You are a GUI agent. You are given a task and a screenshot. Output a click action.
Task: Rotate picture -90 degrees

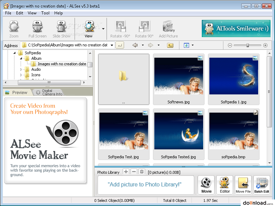coord(120,29)
